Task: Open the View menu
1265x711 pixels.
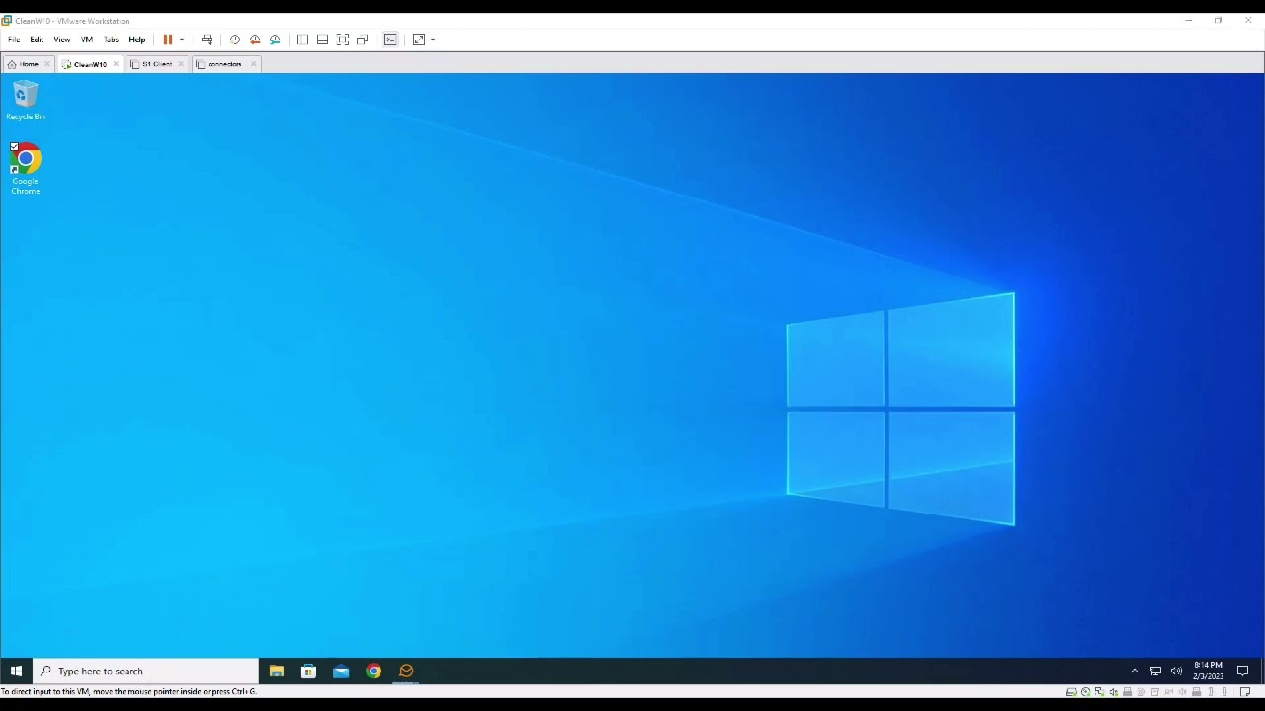Action: [62, 39]
